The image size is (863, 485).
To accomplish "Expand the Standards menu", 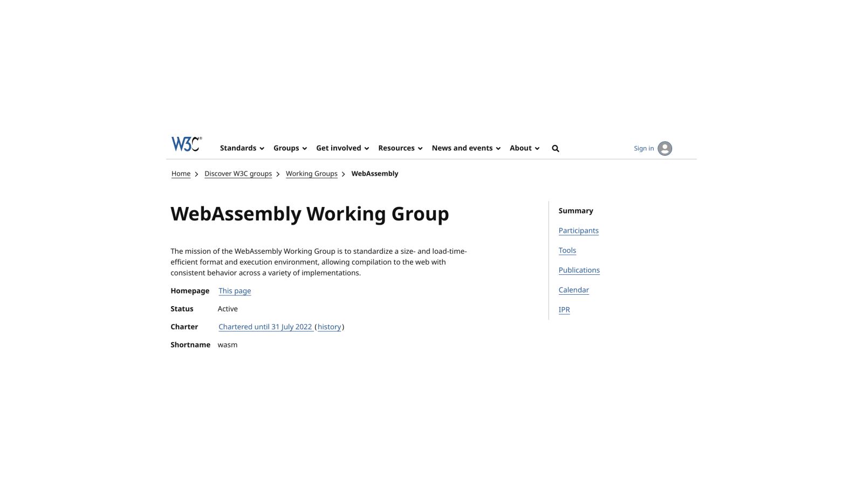I will [242, 148].
